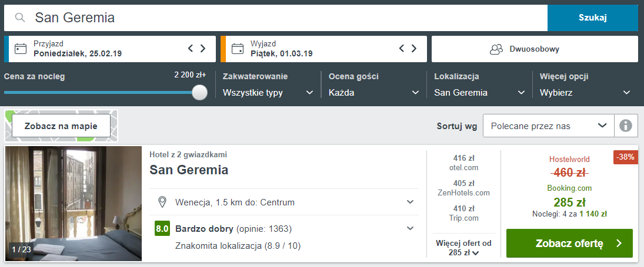Open the Przyjazd calendar icon
This screenshot has height=267, width=644.
pyautogui.click(x=21, y=49)
